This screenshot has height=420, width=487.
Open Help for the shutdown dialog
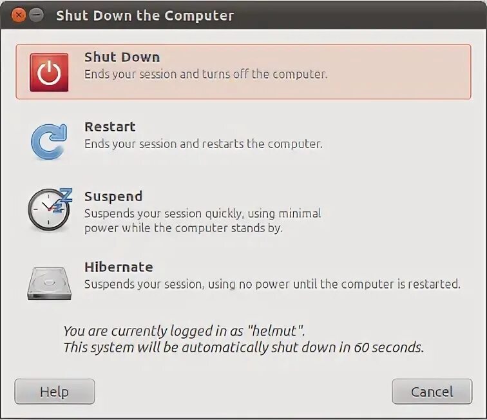coord(55,392)
